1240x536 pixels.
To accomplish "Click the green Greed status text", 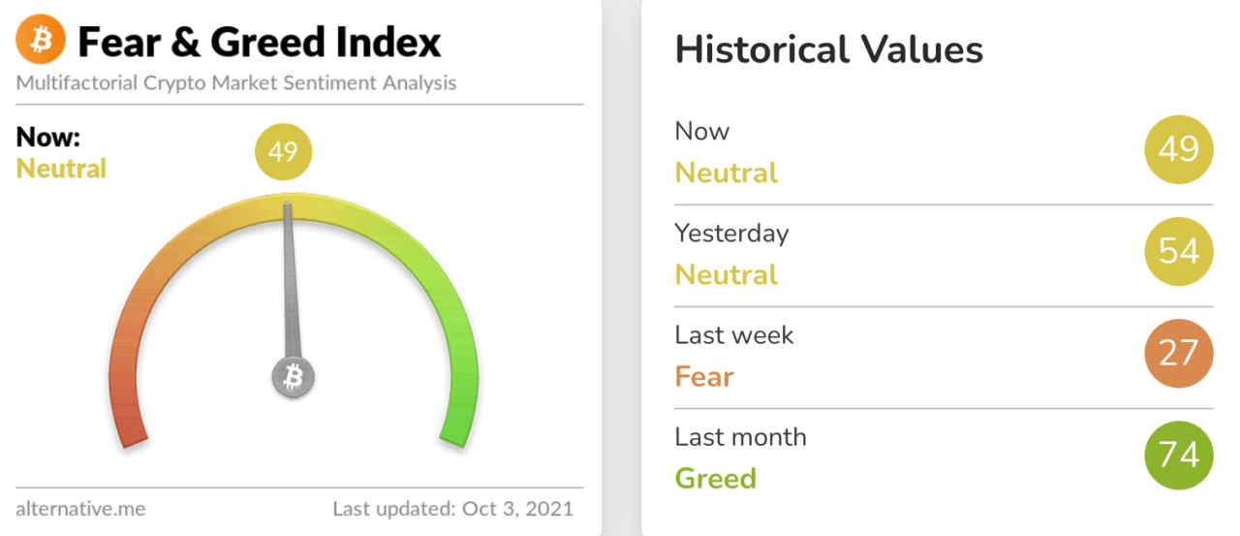I will 715,478.
